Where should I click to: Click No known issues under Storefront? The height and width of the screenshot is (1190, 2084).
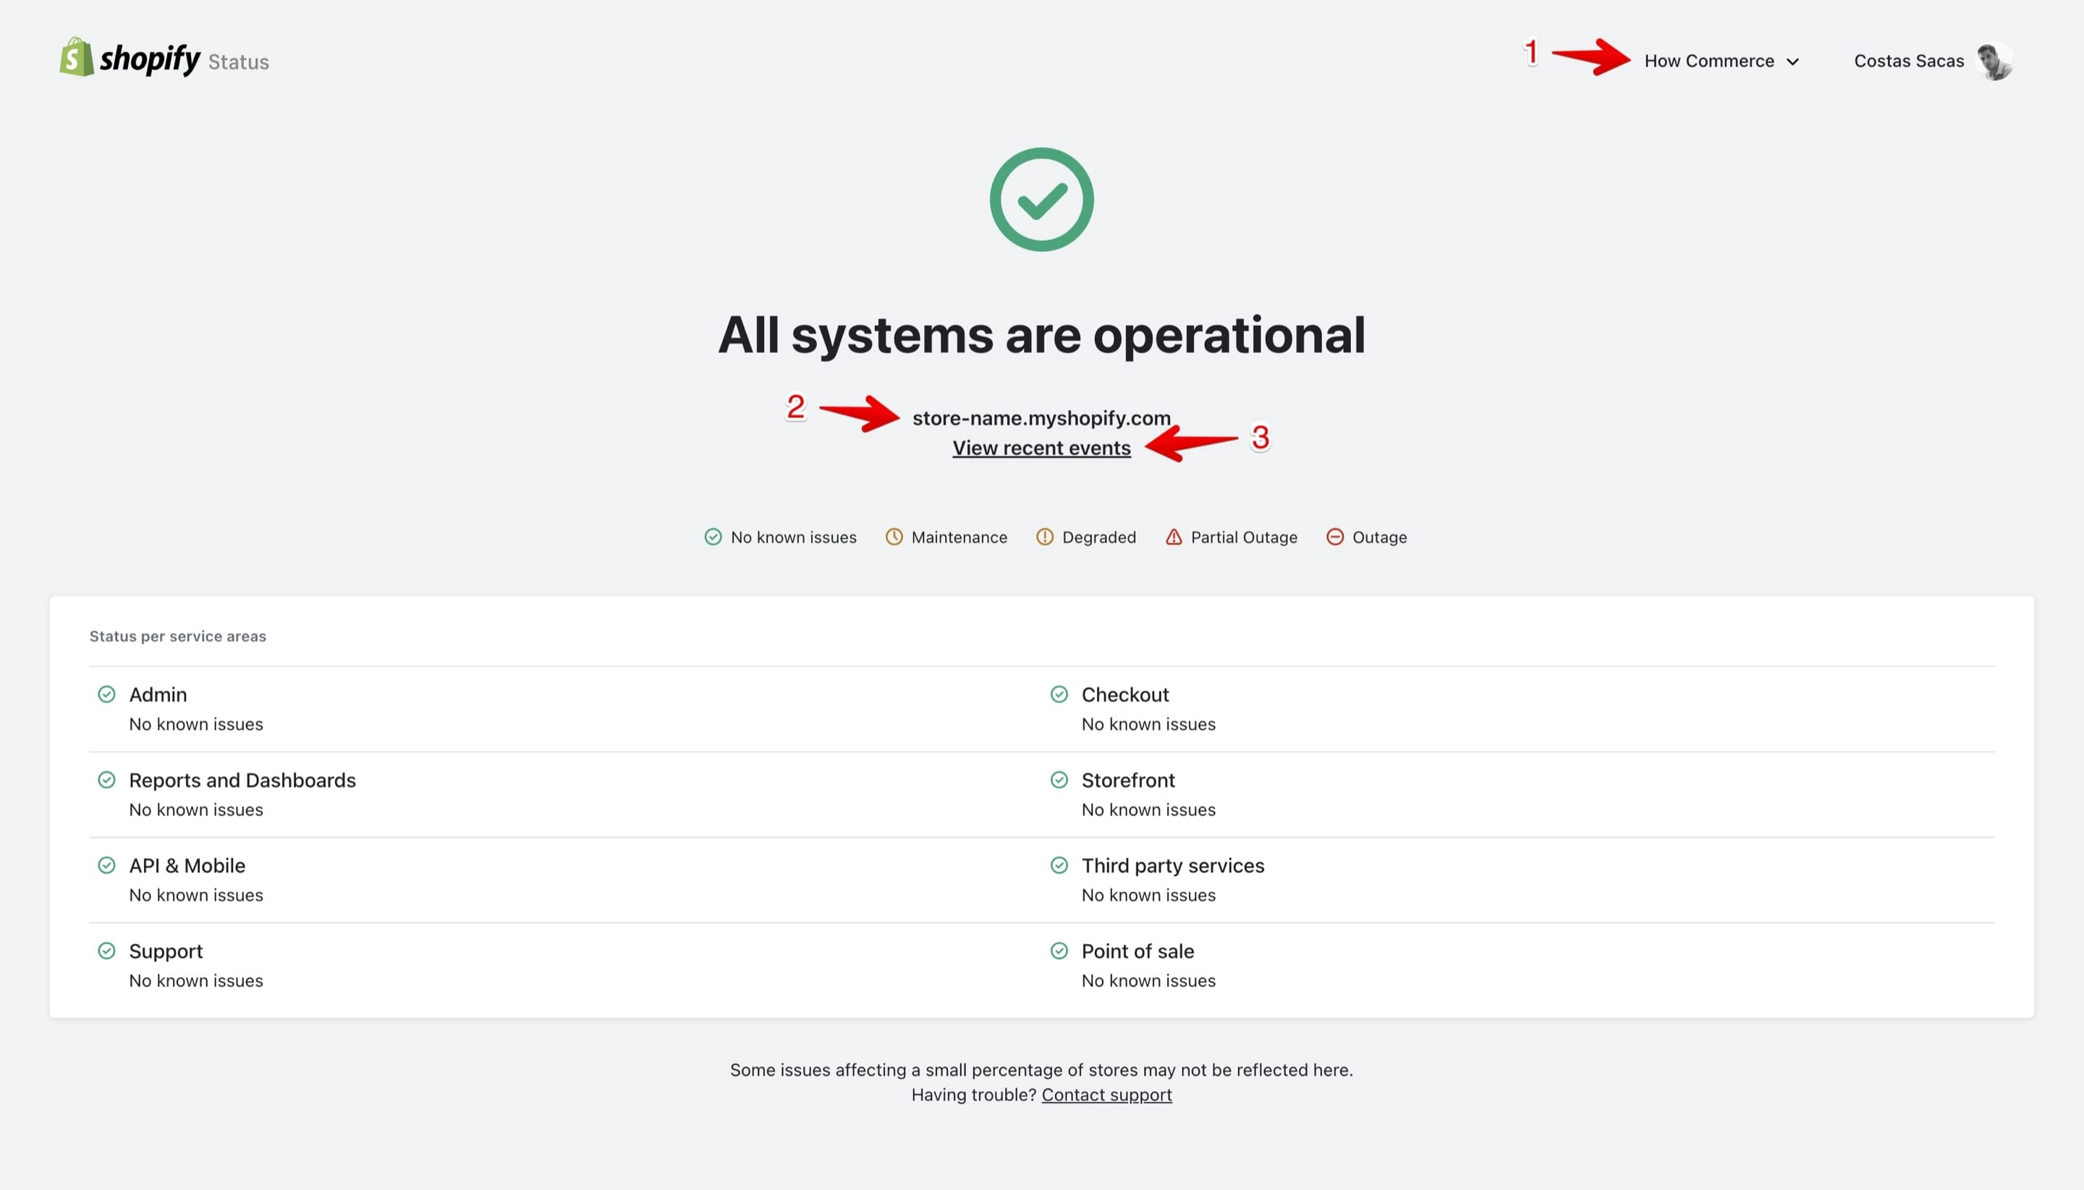coord(1148,810)
